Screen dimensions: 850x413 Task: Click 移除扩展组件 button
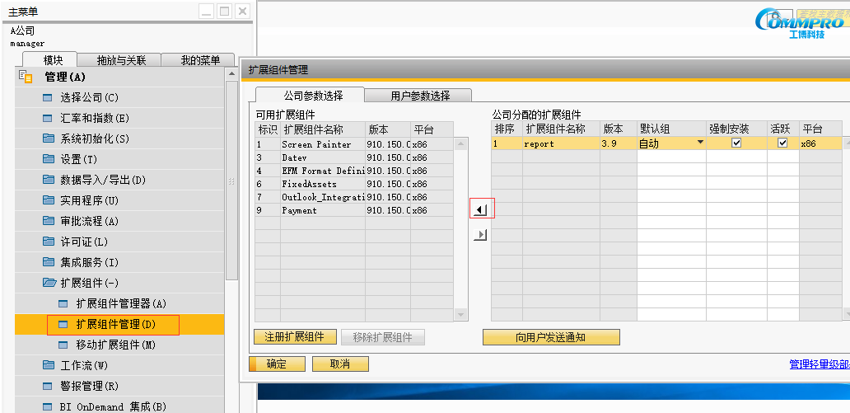382,337
